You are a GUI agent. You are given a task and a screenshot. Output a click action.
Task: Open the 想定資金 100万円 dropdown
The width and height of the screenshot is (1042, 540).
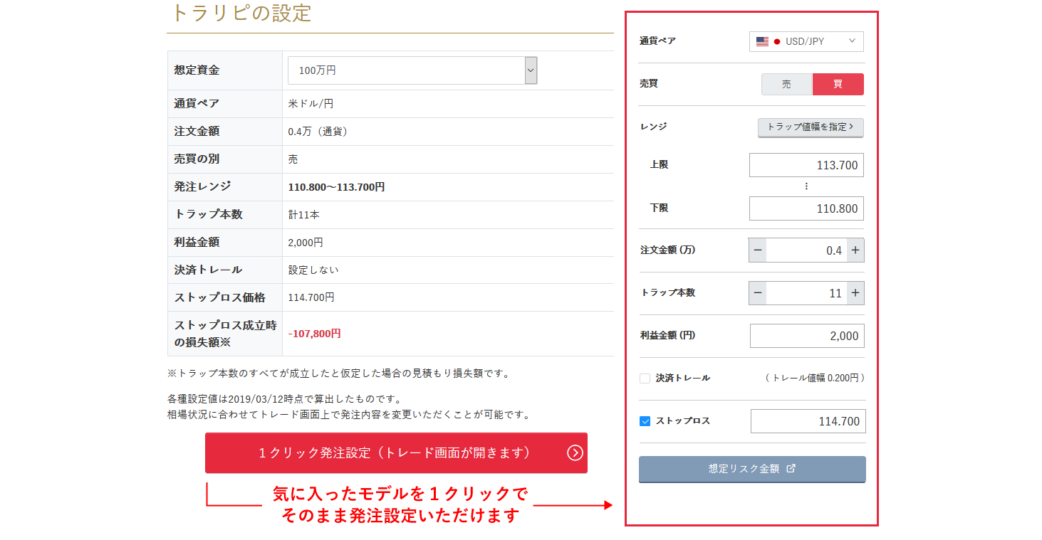coord(412,70)
